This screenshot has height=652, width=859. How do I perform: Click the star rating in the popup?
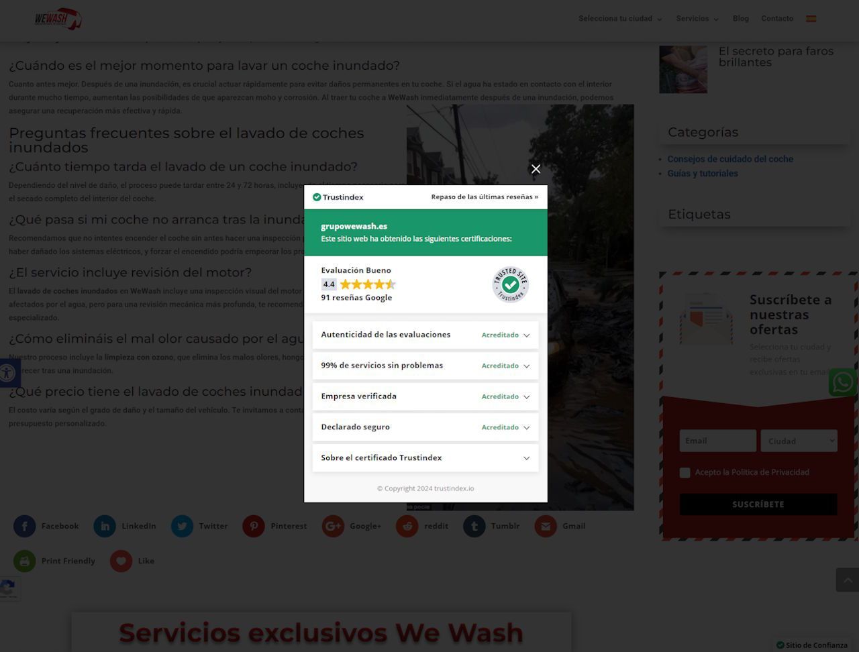(368, 284)
